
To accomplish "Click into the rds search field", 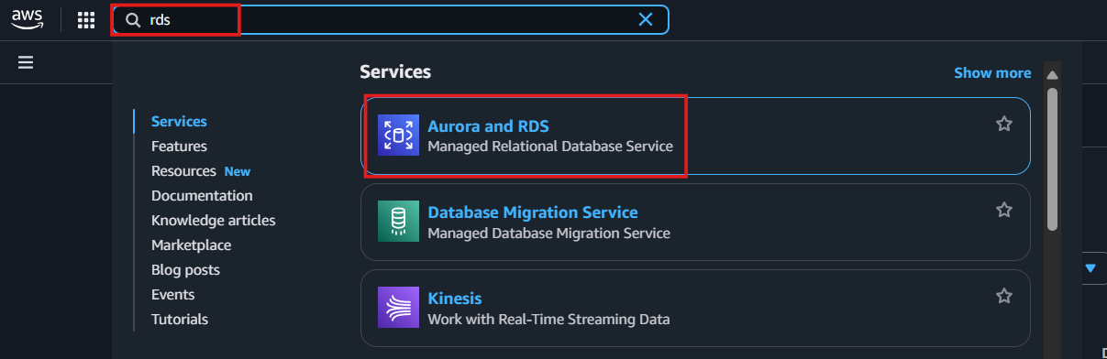I will point(390,20).
